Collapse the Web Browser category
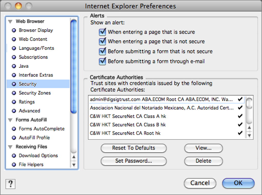 (10, 22)
